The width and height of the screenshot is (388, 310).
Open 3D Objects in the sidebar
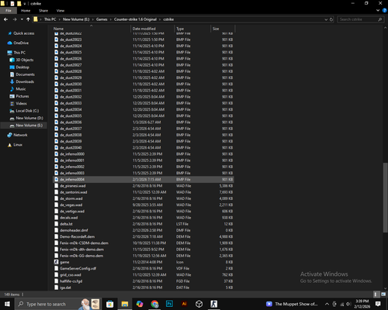(x=25, y=60)
